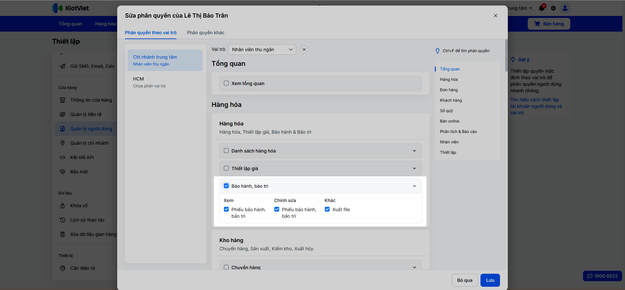This screenshot has height=290, width=625.
Task: Click the Lưu save button
Action: pos(490,280)
